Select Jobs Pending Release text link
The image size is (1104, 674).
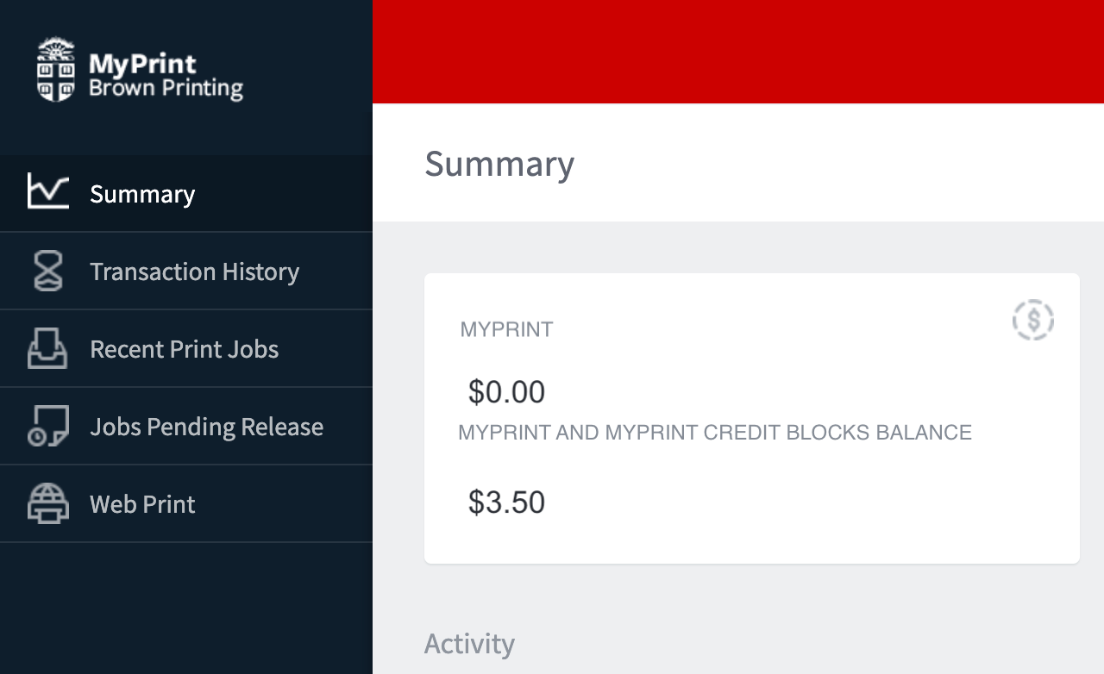click(x=206, y=427)
